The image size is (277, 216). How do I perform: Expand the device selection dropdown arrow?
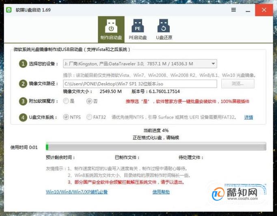(x=213, y=64)
